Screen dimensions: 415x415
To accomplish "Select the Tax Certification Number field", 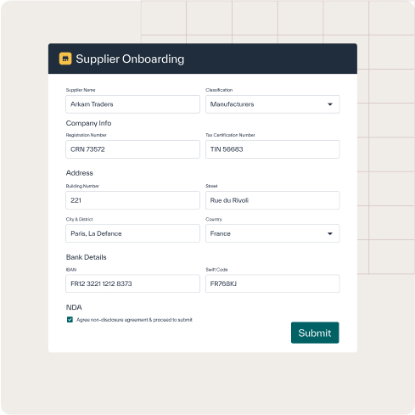I will (x=272, y=149).
